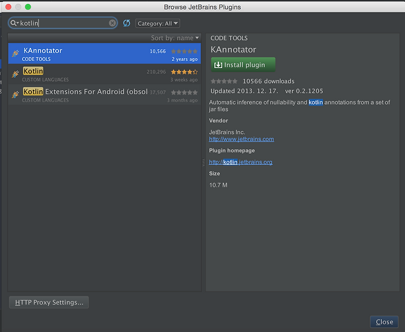Click the 37,507 download count
Viewport: 405px width, 332px height.
158,92
